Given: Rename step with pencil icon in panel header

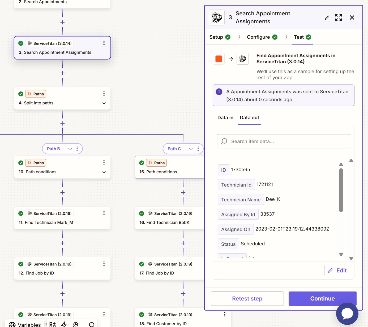Looking at the screenshot, I should [x=327, y=17].
